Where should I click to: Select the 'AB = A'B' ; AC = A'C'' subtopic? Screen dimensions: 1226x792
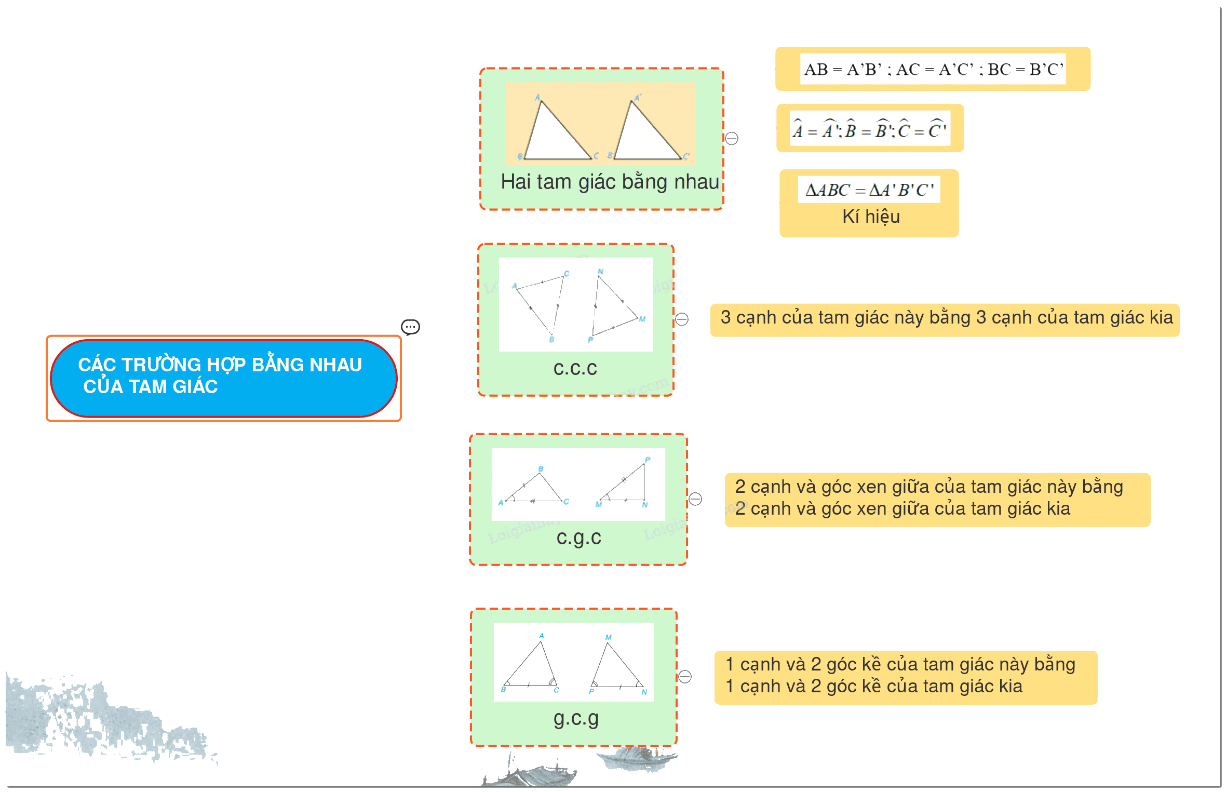[933, 69]
